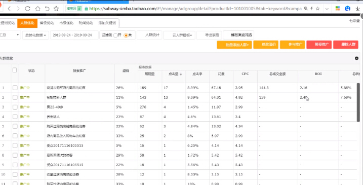
Task: Open the 云人群模板 dropdown
Action: tap(179, 35)
